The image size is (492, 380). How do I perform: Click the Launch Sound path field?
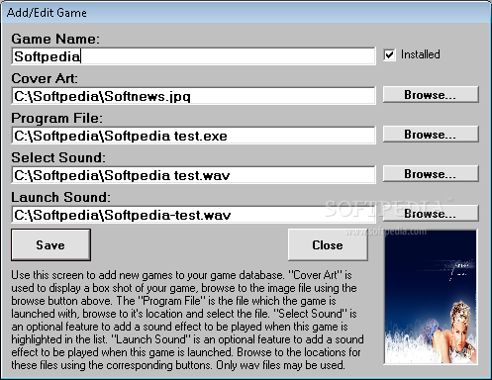(x=193, y=215)
